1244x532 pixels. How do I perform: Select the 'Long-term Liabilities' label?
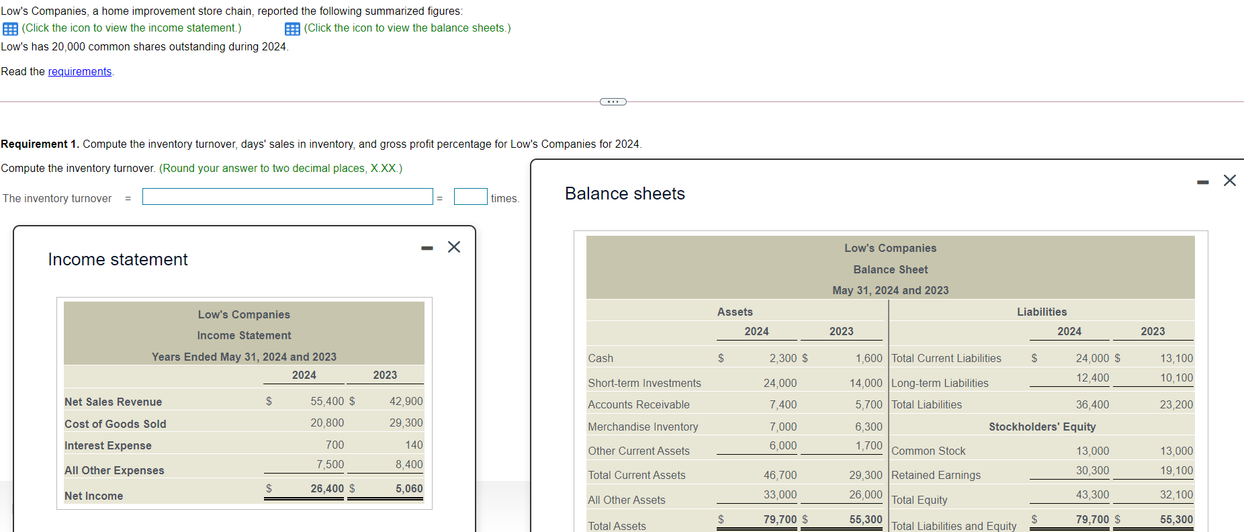coord(940,383)
